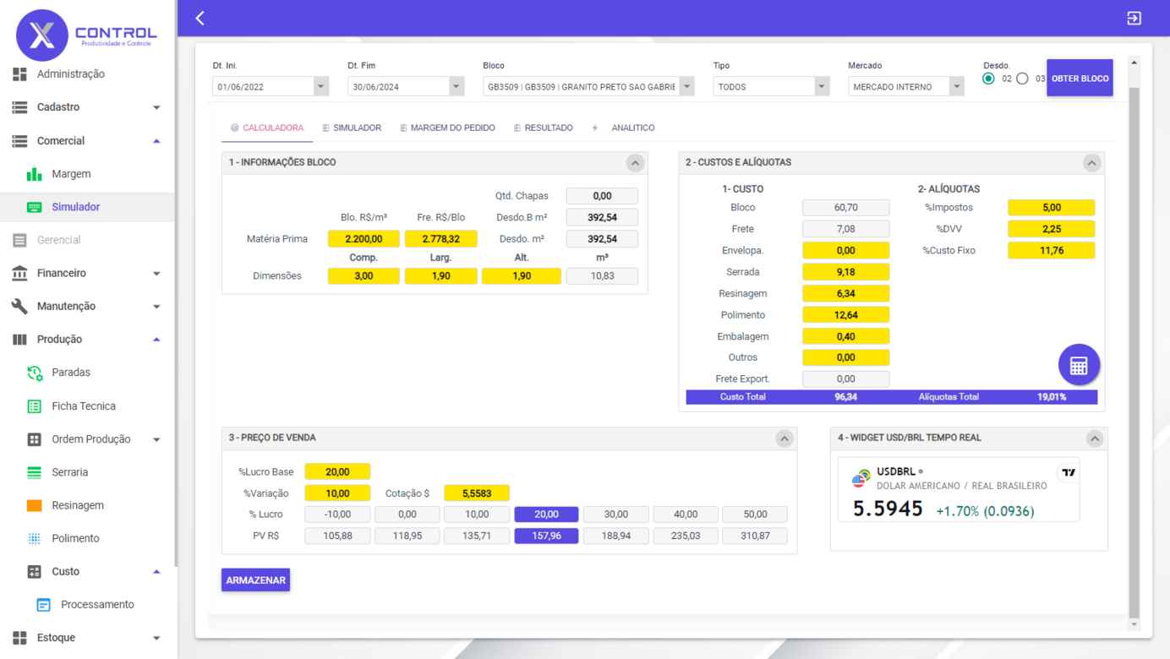Click the Fre. R$/Blo field 2.778,32

point(441,239)
